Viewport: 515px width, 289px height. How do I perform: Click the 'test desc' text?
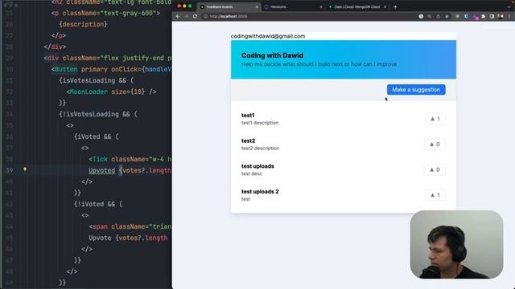coord(252,173)
